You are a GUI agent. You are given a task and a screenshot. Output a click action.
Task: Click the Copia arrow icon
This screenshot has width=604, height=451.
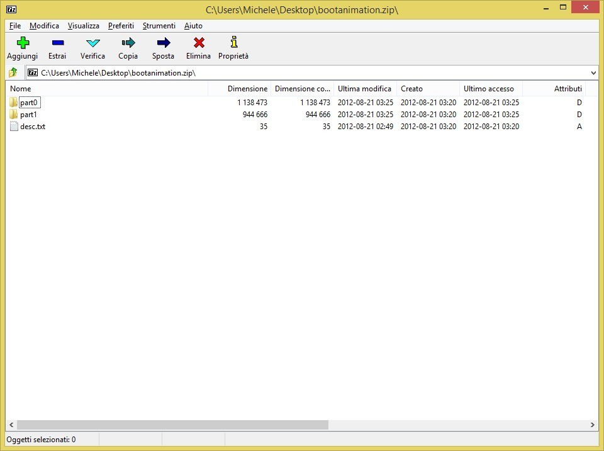click(128, 43)
